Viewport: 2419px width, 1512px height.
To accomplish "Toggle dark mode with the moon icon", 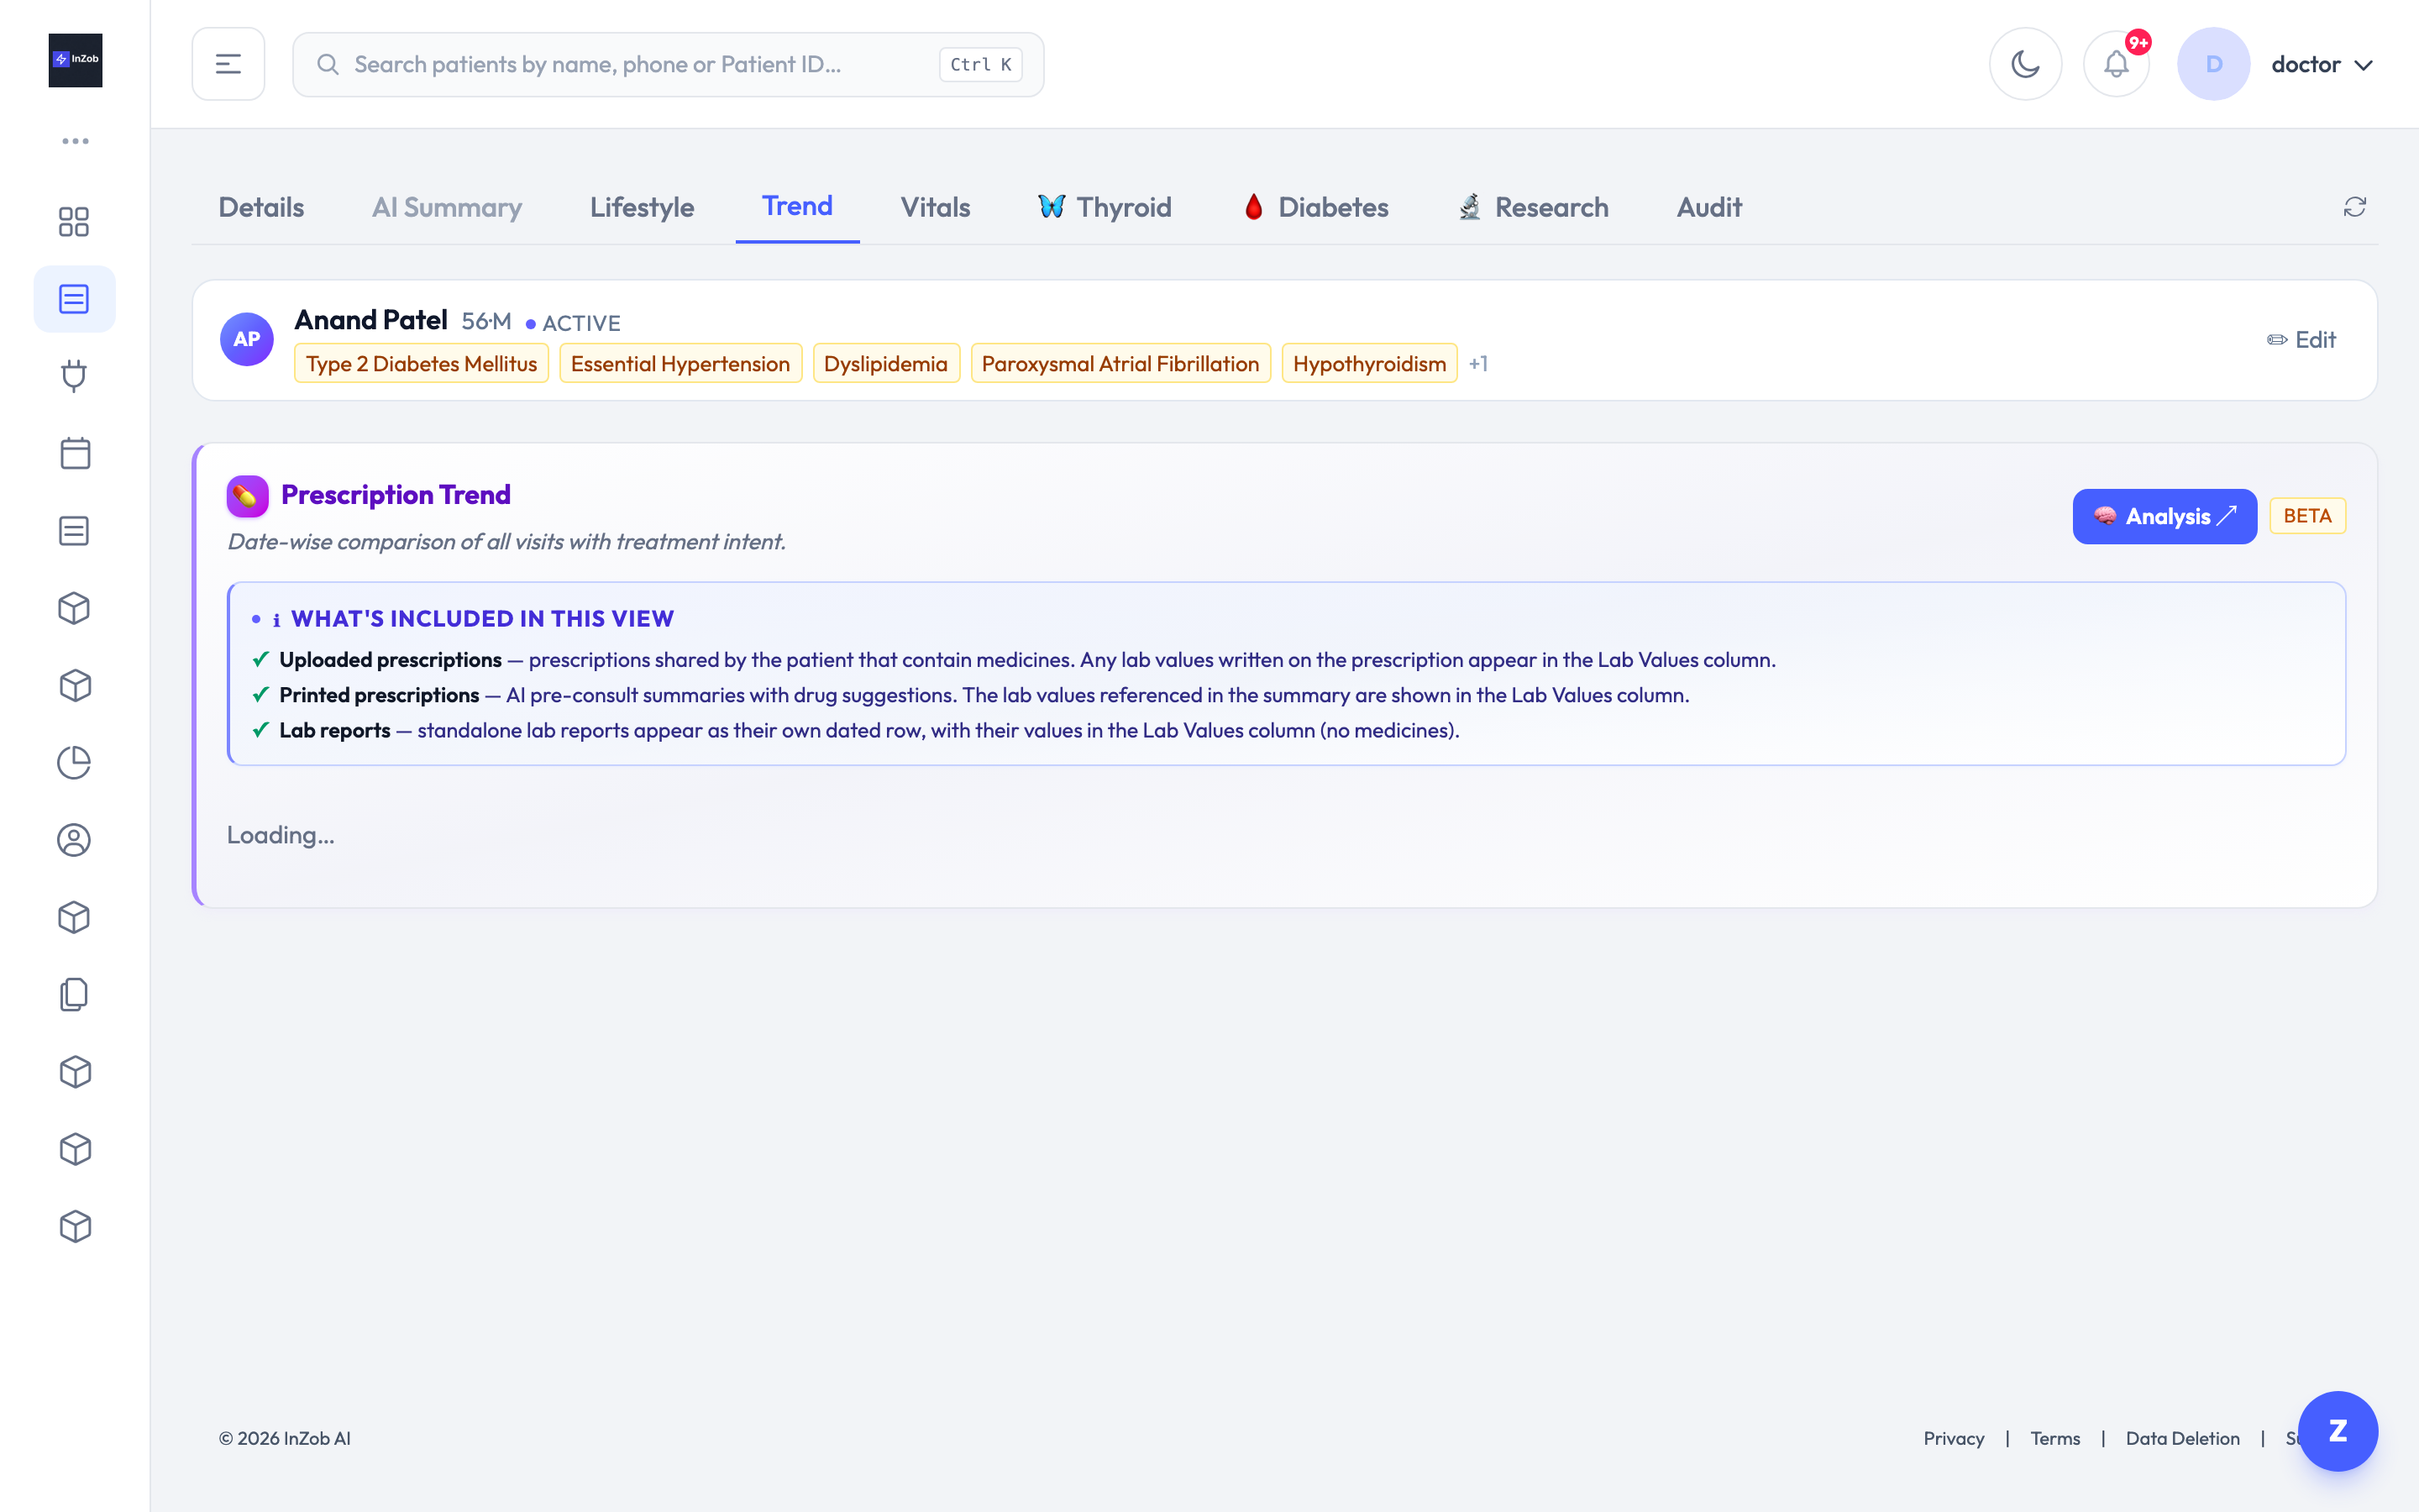I will click(2025, 64).
